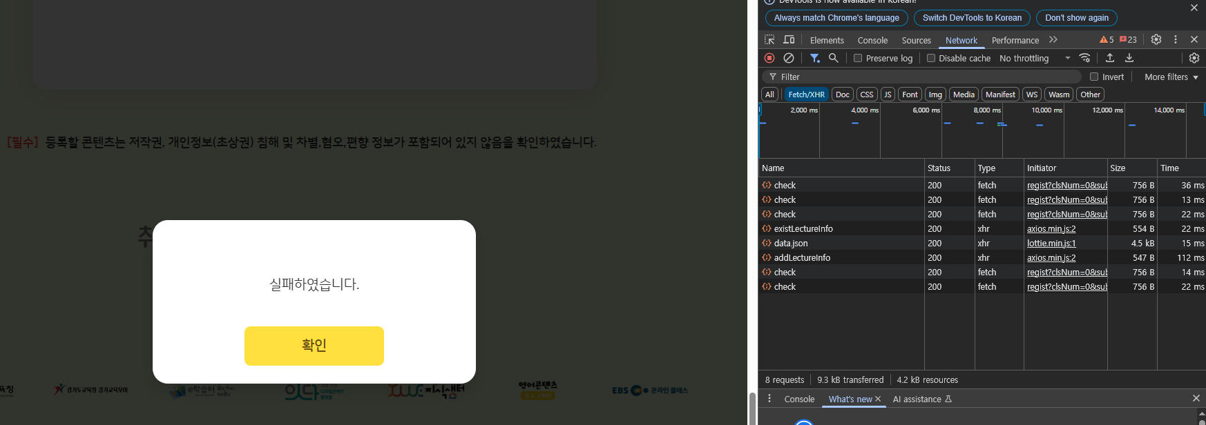Open network search magnifier
The width and height of the screenshot is (1206, 425).
point(834,58)
